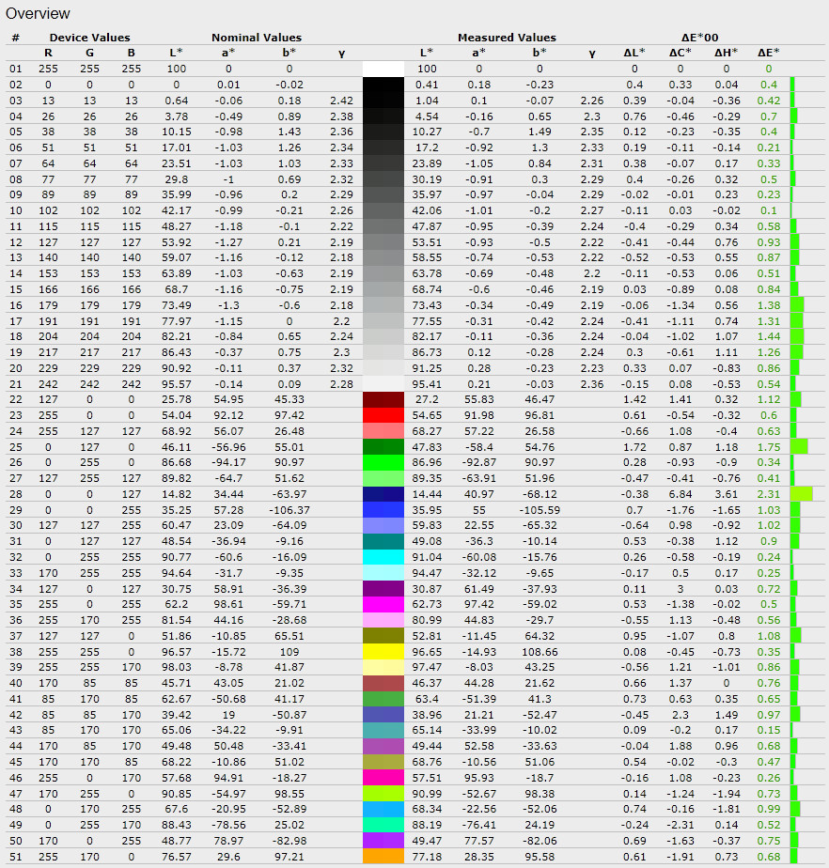Select the 2.31 ΔE* value in row 28
Viewport: 829px width, 868px height.
[769, 494]
